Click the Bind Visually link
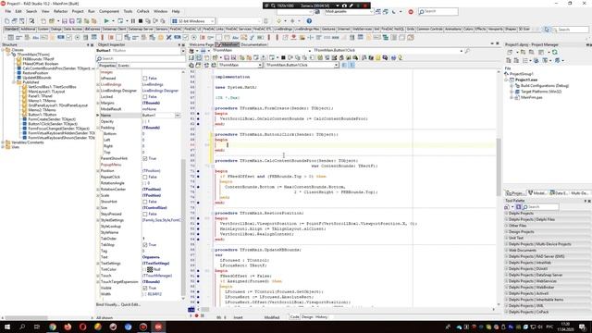This screenshot has width=592, height=333. (107, 304)
